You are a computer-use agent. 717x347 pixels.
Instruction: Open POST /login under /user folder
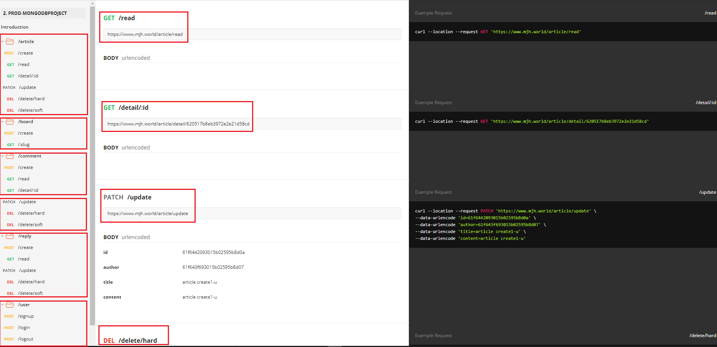[x=17, y=328]
